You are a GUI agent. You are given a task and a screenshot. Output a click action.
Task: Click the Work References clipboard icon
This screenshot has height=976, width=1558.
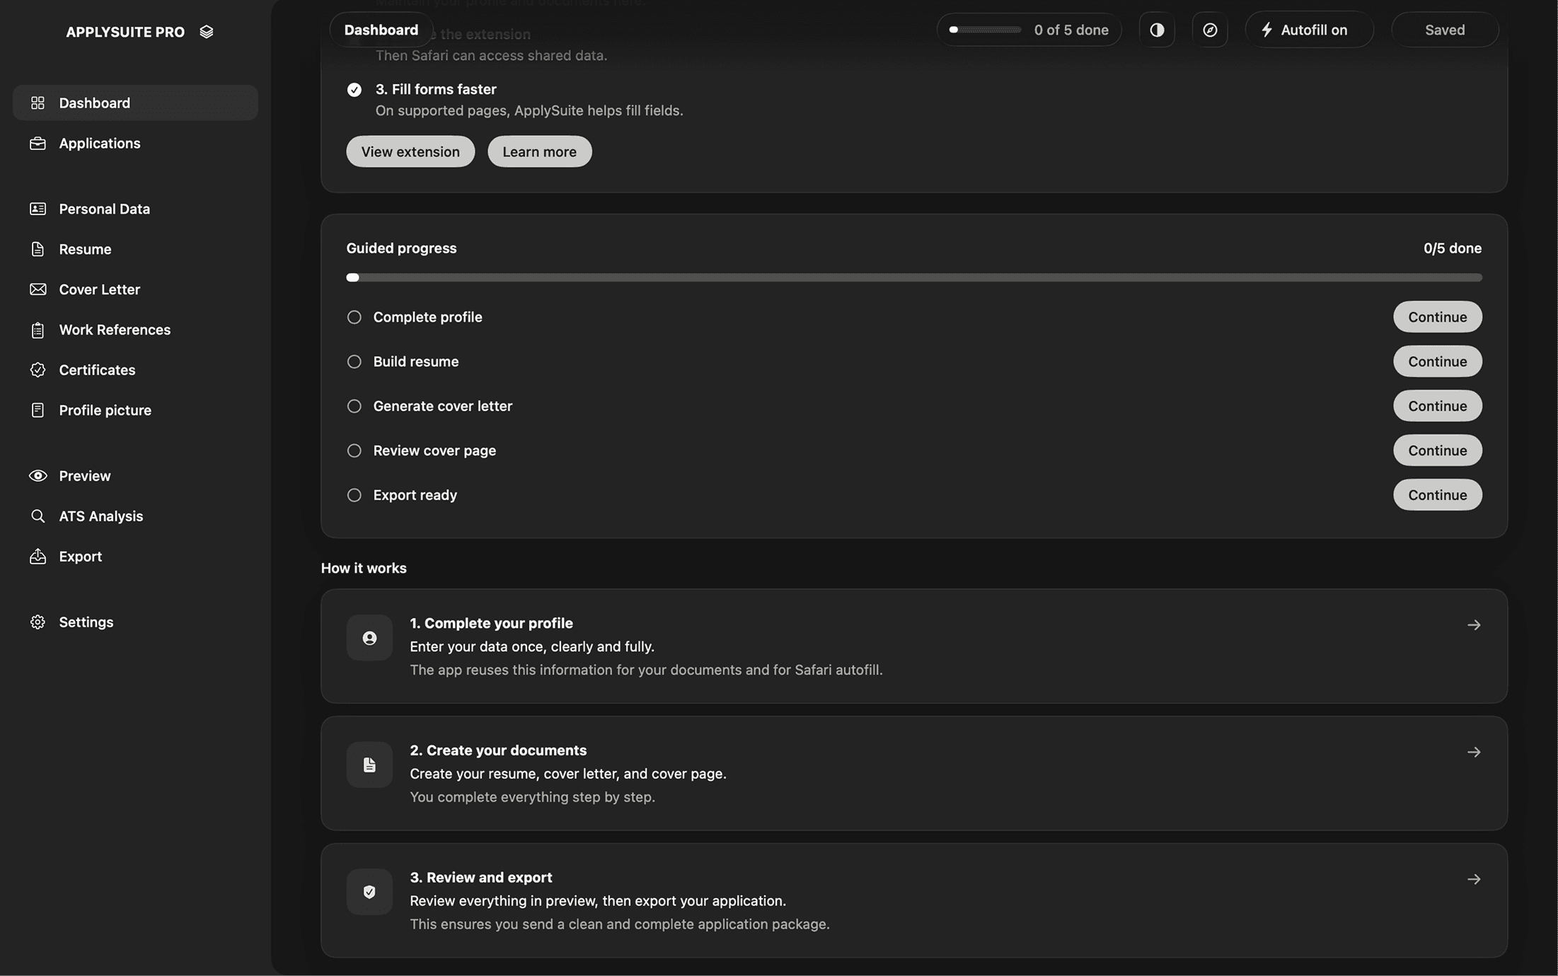pos(38,330)
